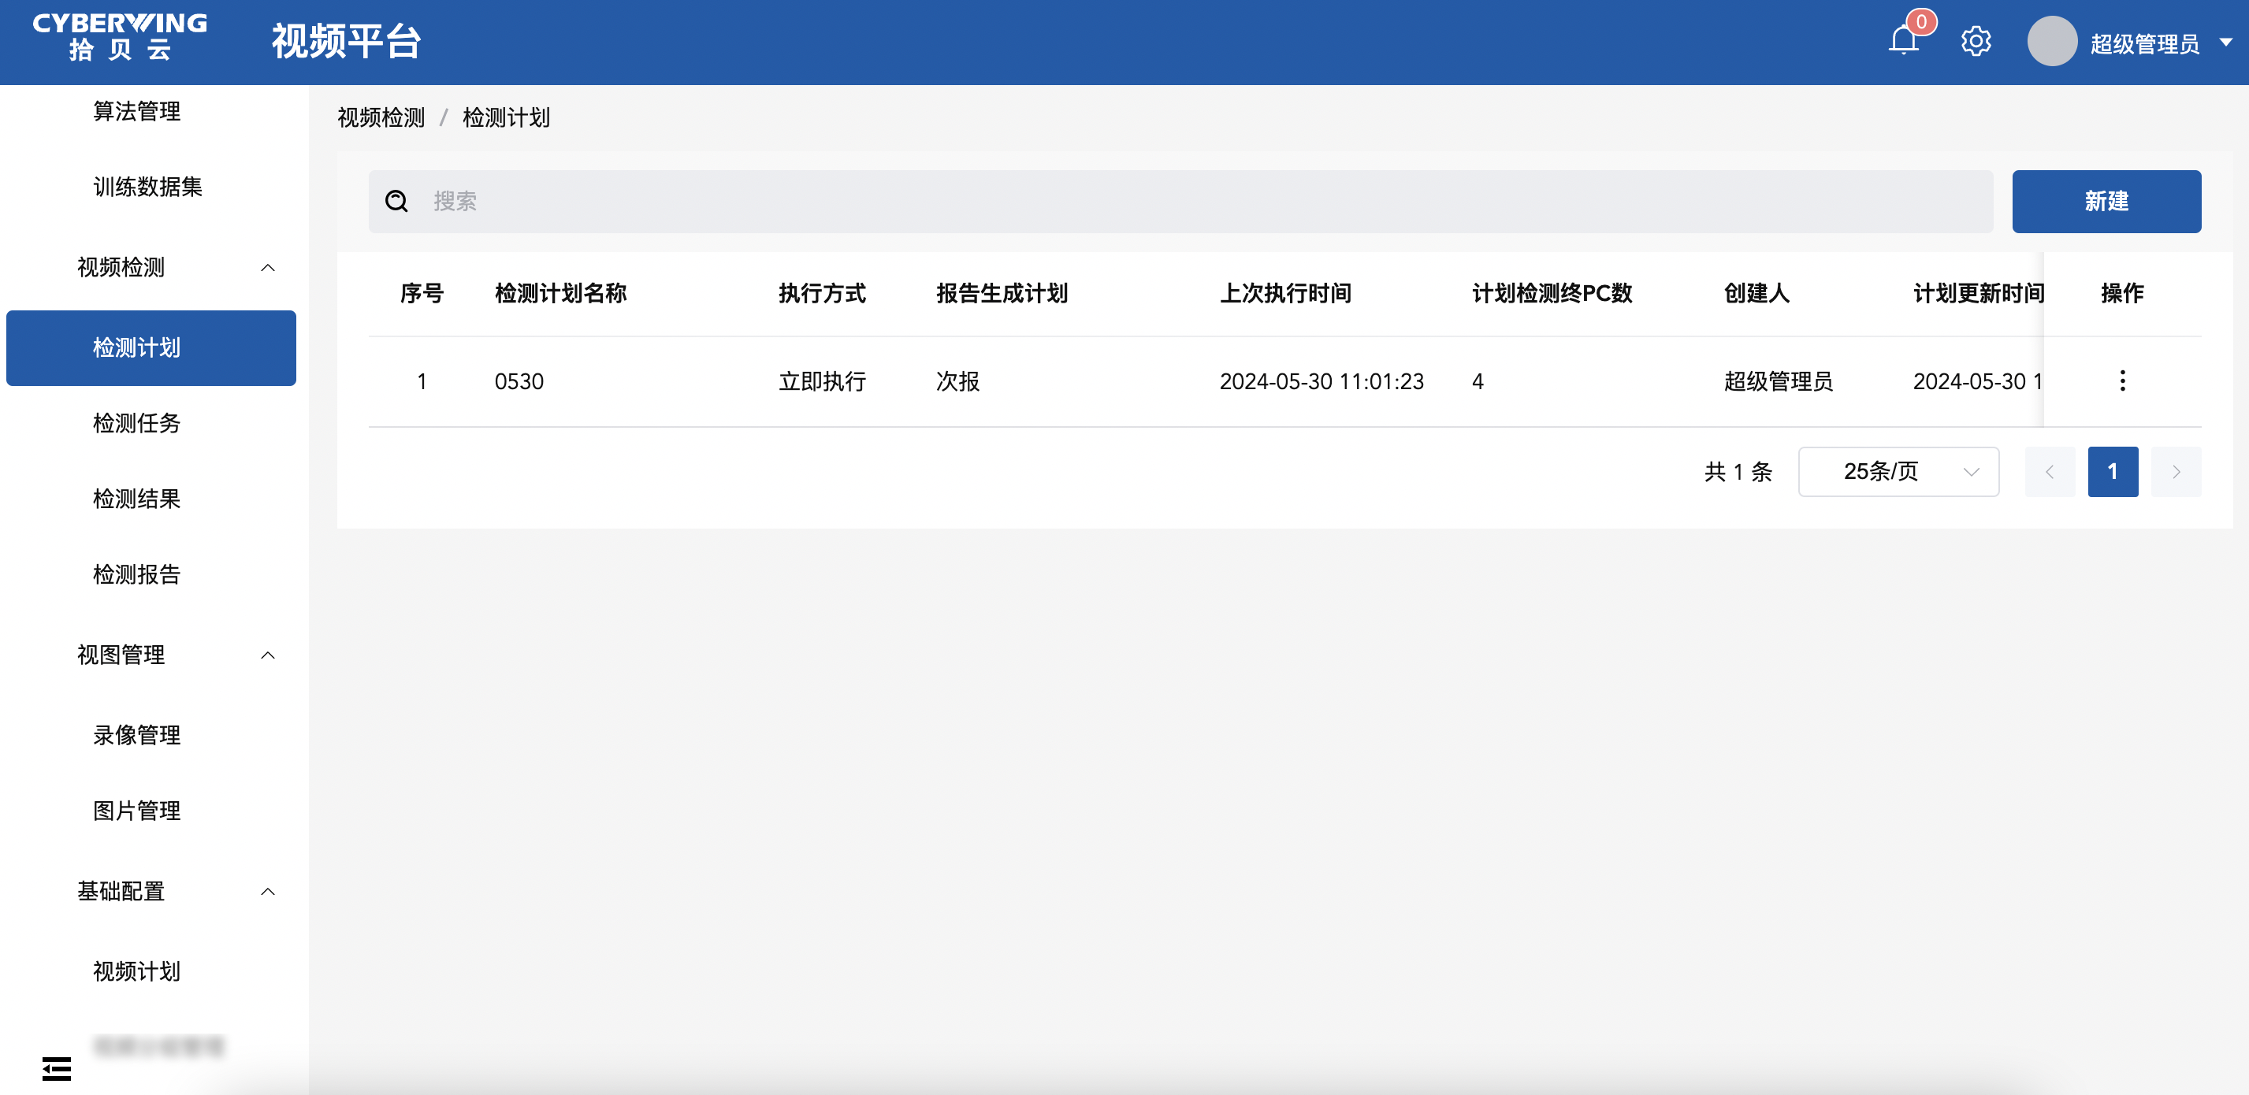Click the search magnifier icon

pos(396,201)
